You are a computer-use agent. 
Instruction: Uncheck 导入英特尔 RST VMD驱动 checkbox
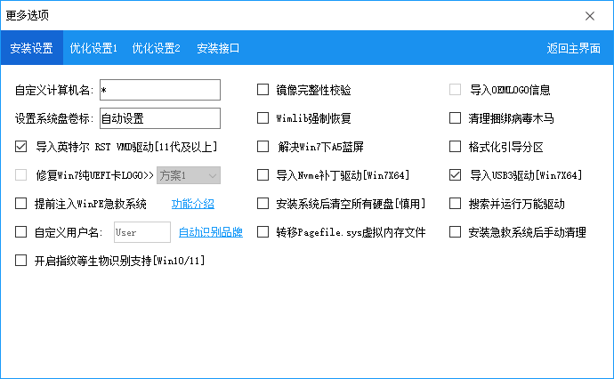(21, 147)
